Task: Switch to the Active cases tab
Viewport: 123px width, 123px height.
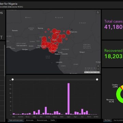Action: click(x=30, y=120)
